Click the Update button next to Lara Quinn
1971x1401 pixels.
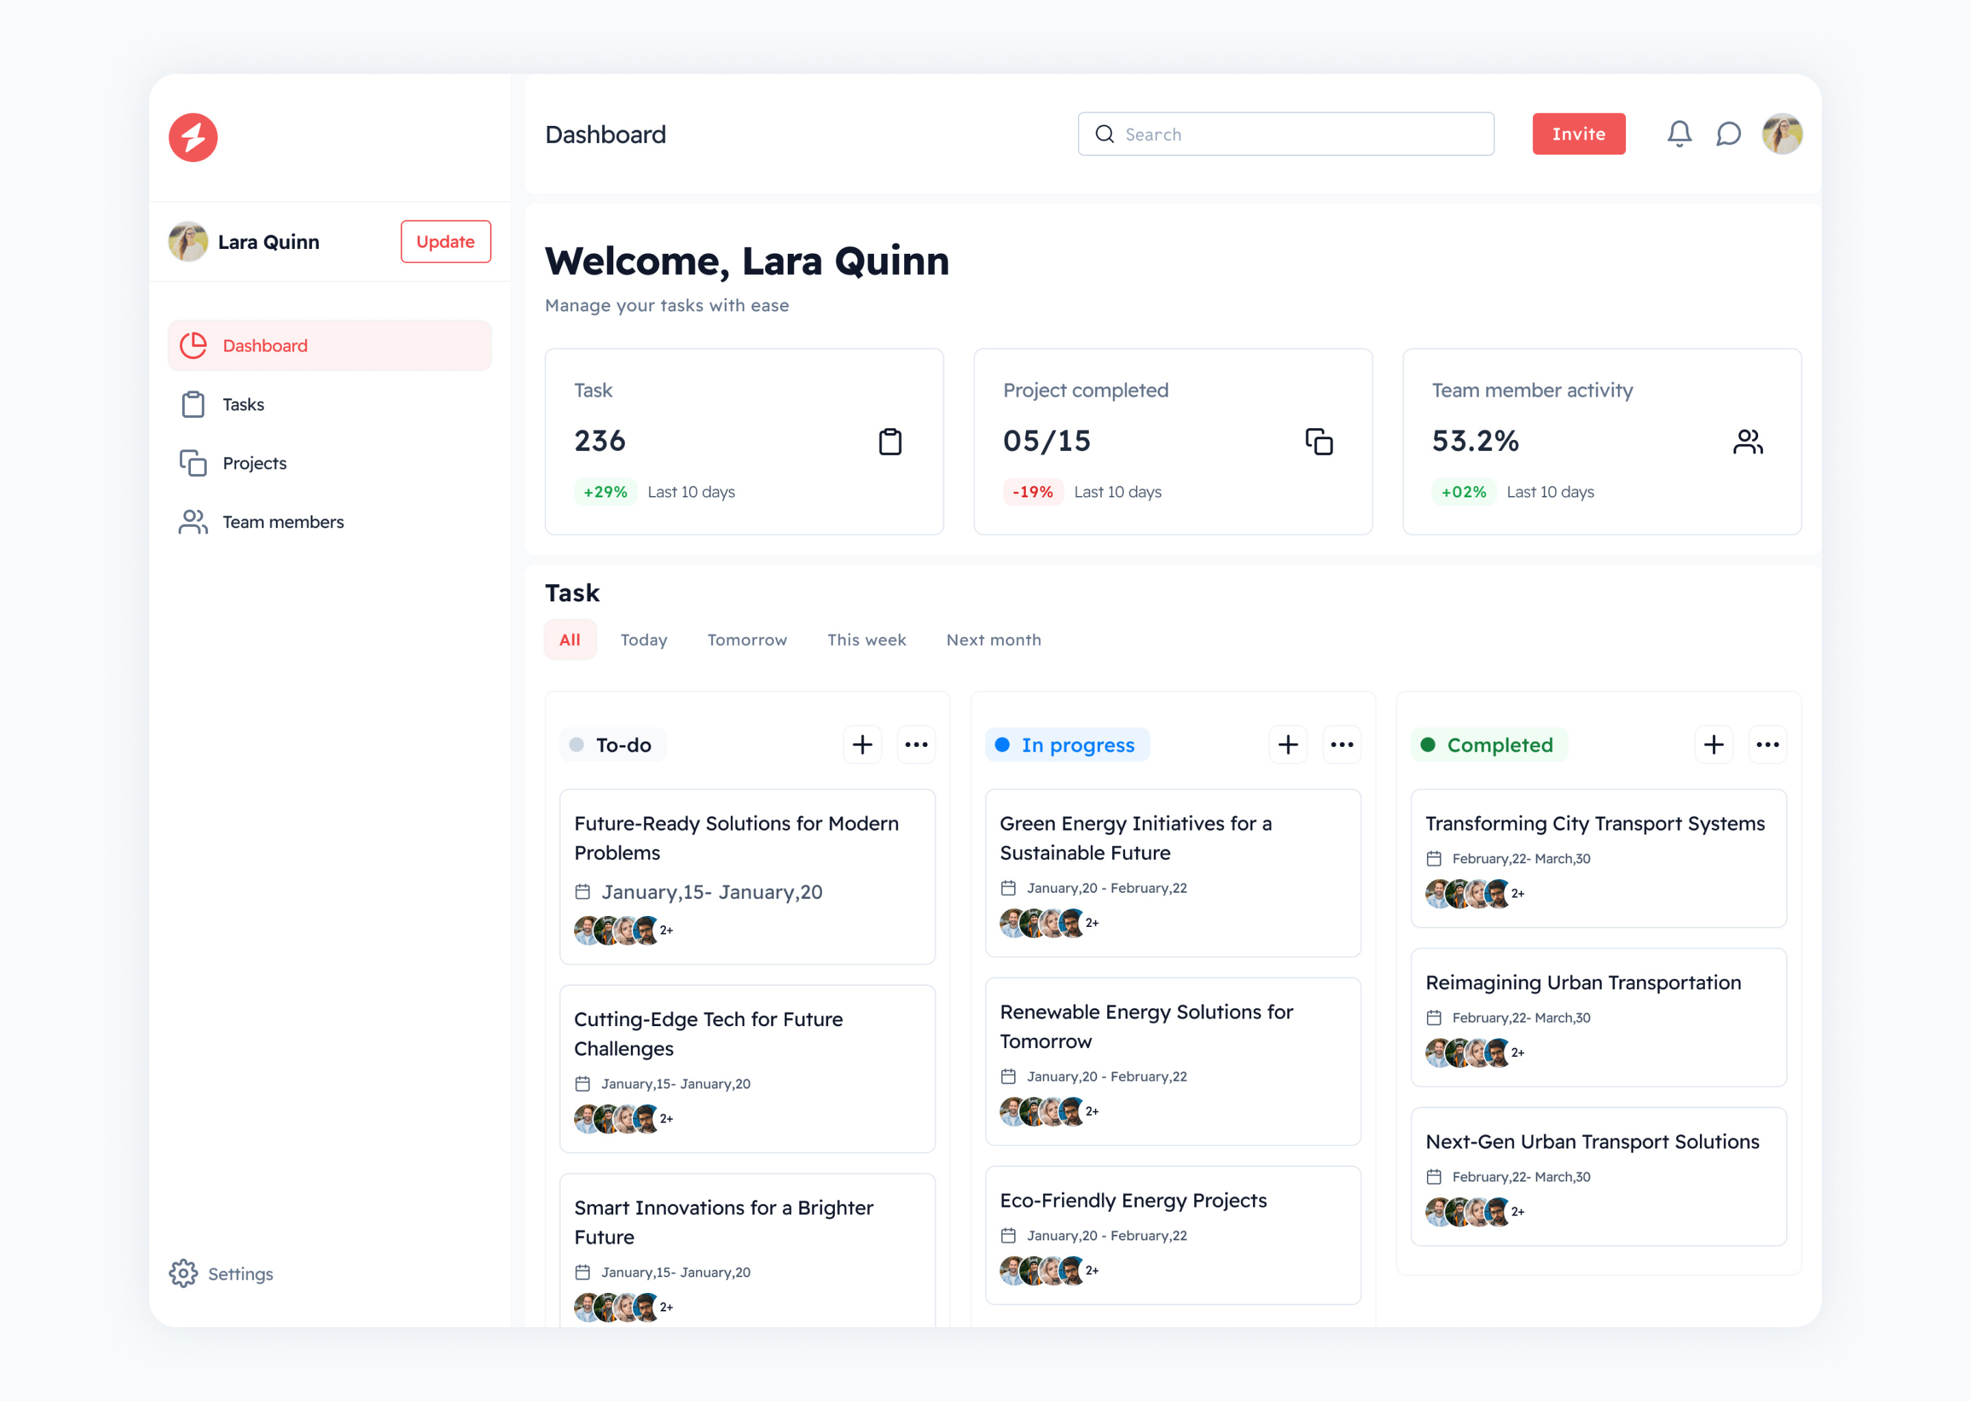coord(446,241)
